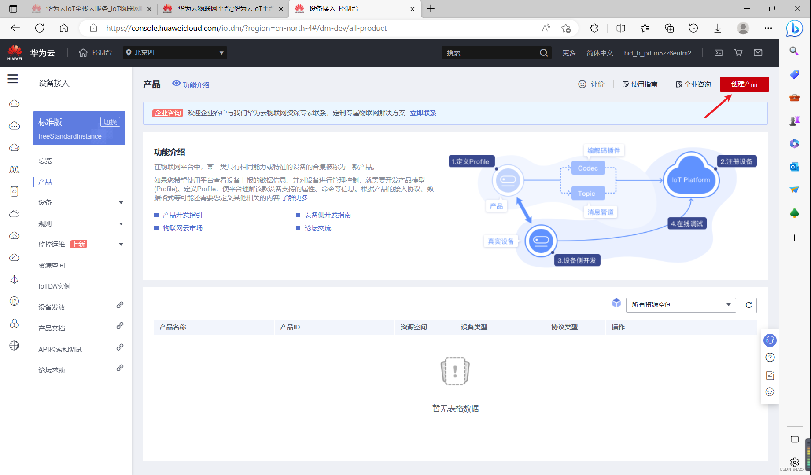The height and width of the screenshot is (475, 811).
Task: Open browser extensions puzzle icon
Action: 594,28
